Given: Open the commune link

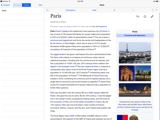Looking at the screenshot, I should (x=54, y=40).
